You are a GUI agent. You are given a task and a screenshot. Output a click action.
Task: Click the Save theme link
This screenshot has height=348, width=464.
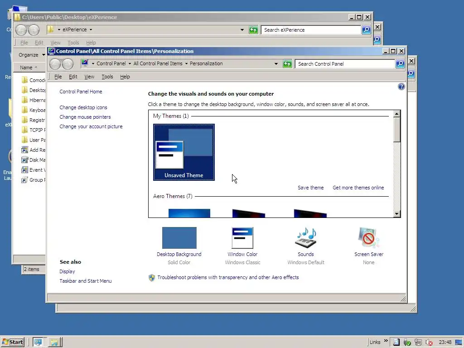(x=310, y=188)
